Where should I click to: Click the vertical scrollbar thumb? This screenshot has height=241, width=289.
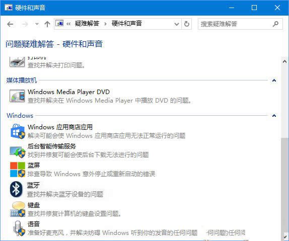coord(285,185)
